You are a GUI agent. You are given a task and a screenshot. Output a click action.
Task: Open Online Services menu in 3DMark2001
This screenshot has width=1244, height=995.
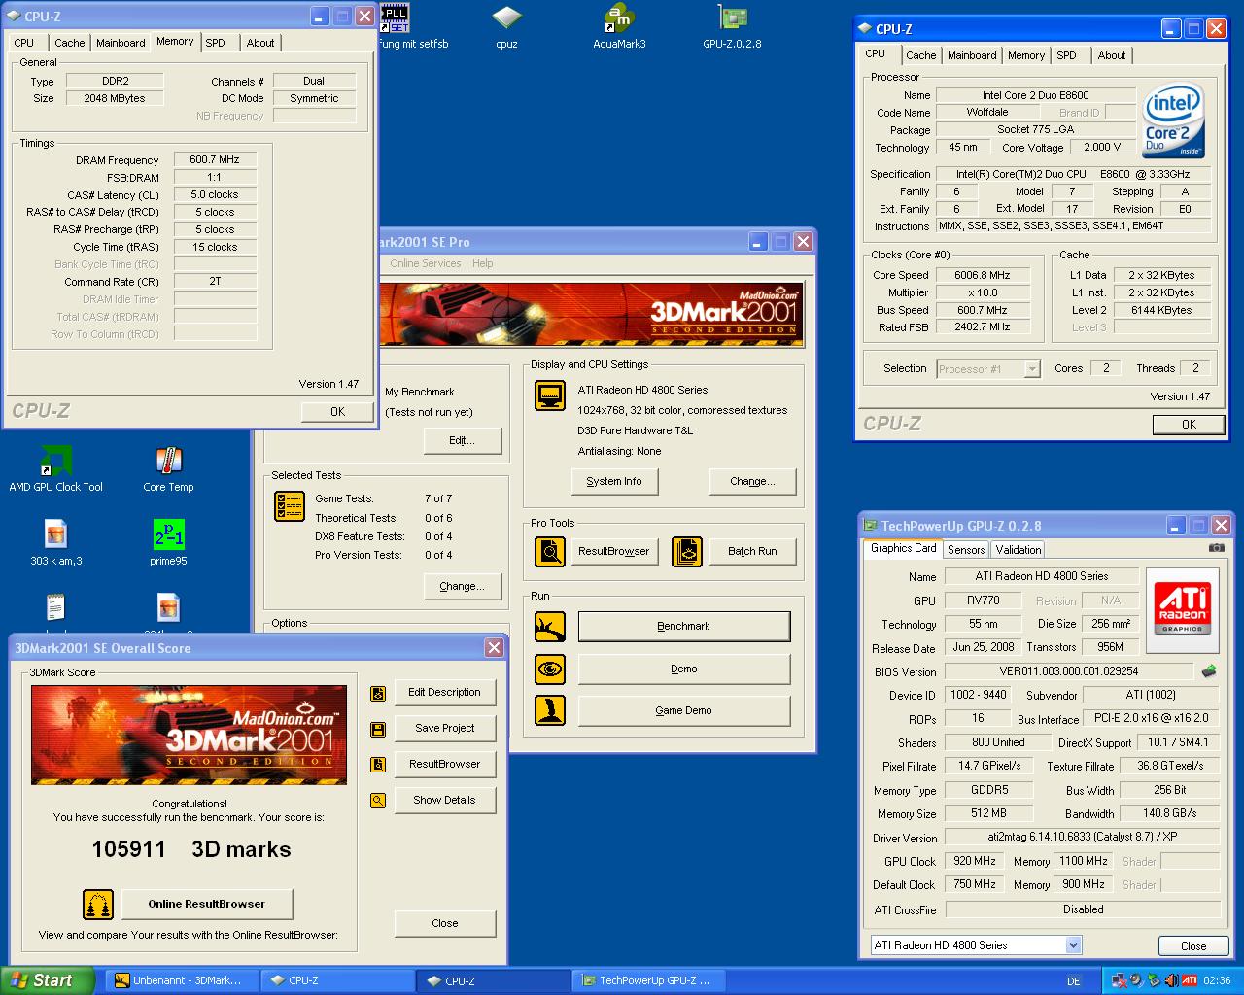click(425, 263)
